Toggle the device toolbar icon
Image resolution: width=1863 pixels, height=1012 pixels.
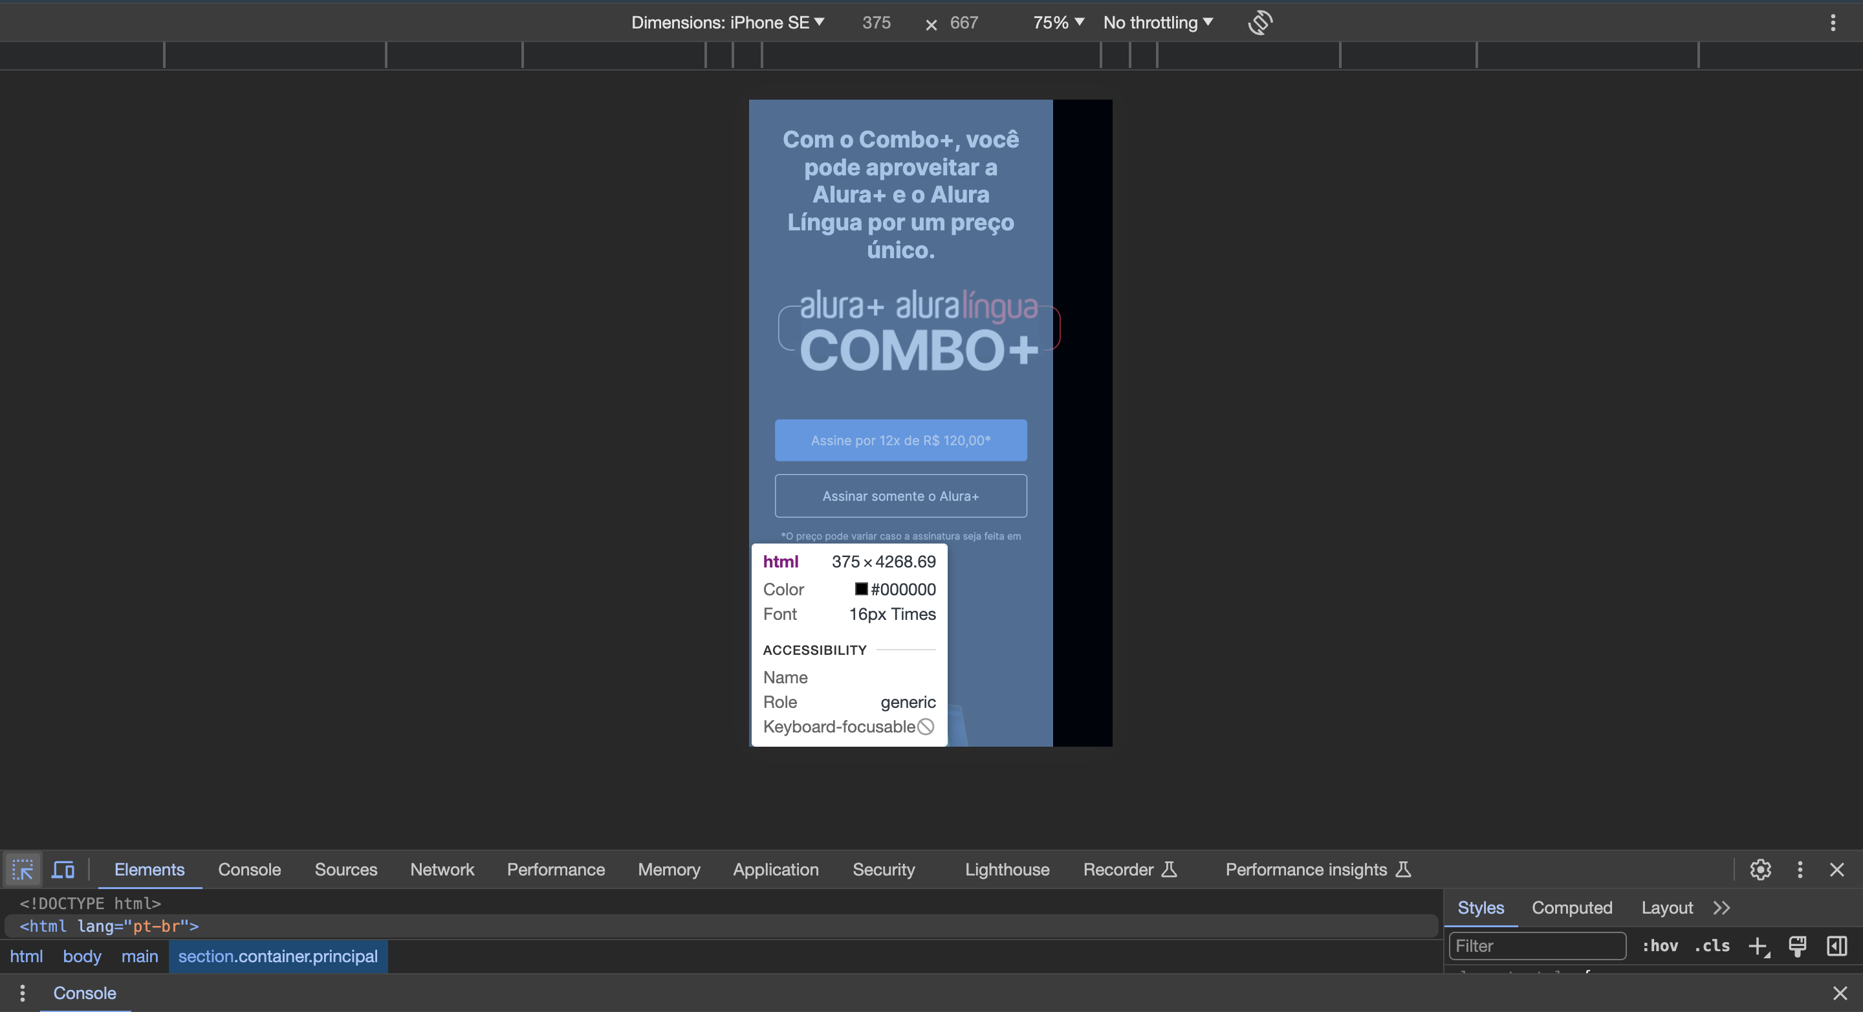point(63,870)
